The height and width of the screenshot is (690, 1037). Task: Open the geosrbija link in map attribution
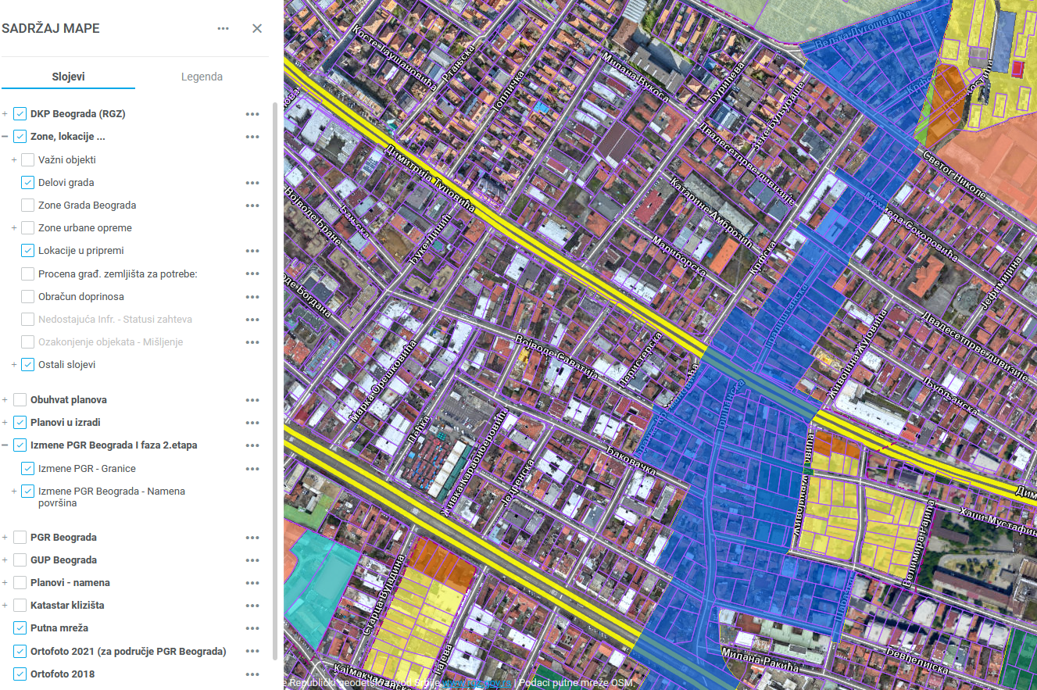pyautogui.click(x=477, y=683)
